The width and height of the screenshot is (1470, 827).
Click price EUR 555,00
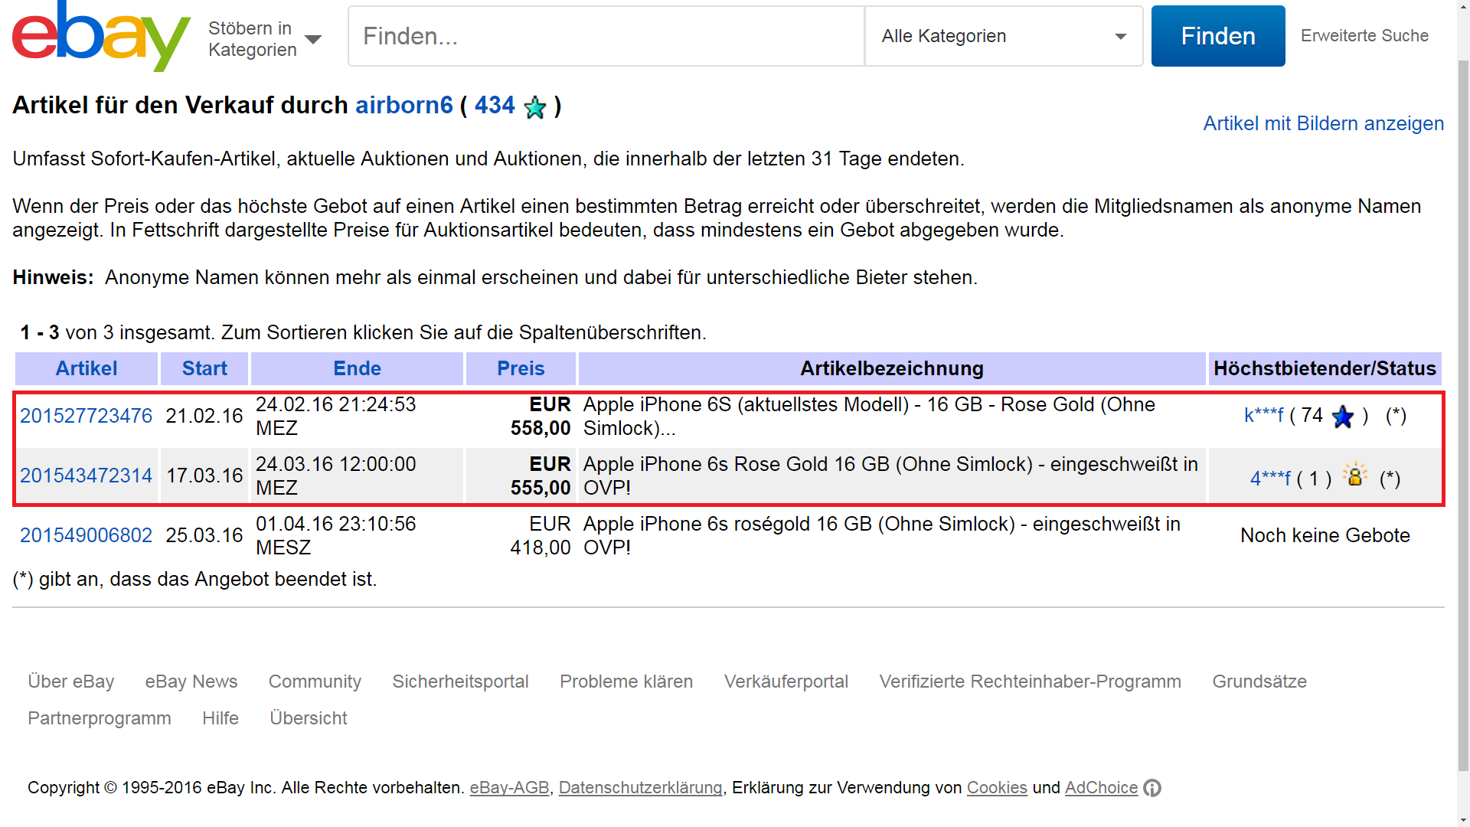point(541,476)
